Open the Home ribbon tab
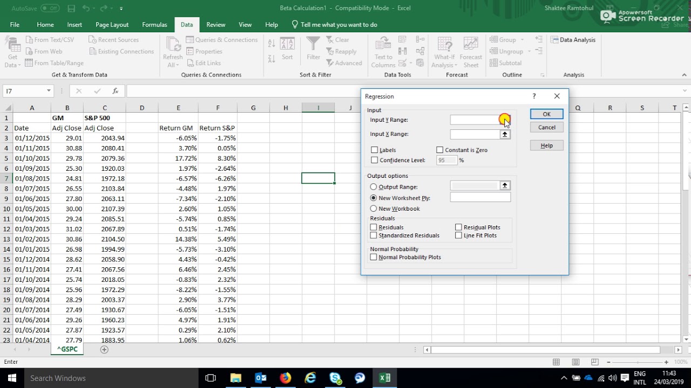 coord(45,25)
